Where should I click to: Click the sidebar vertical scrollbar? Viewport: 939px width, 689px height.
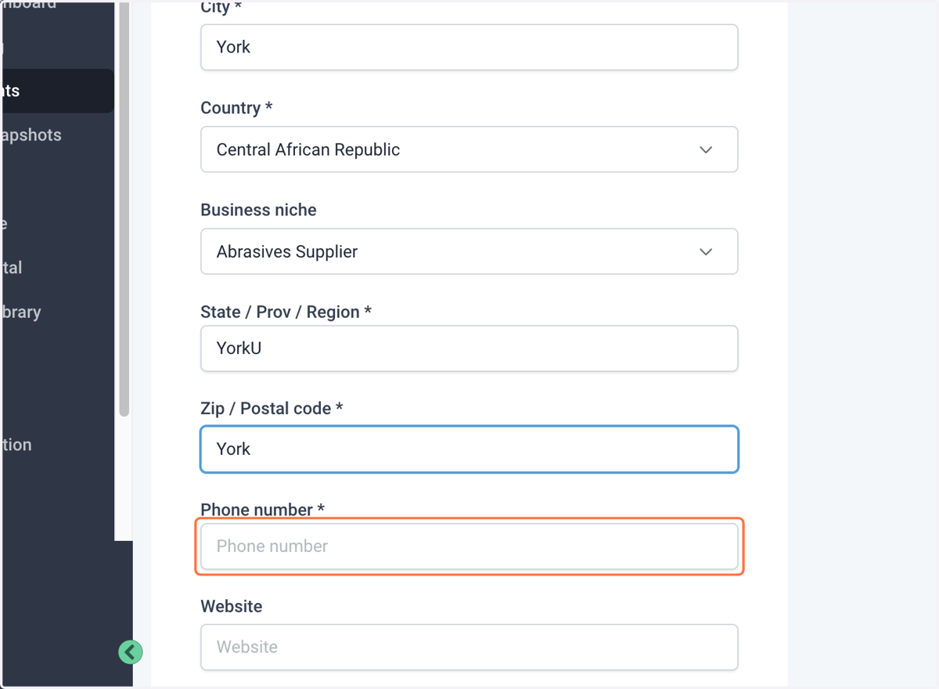[124, 207]
